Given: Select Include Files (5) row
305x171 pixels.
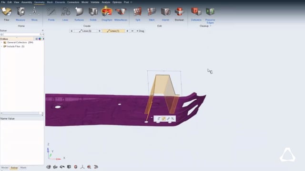Looking at the screenshot, I should [x=14, y=47].
